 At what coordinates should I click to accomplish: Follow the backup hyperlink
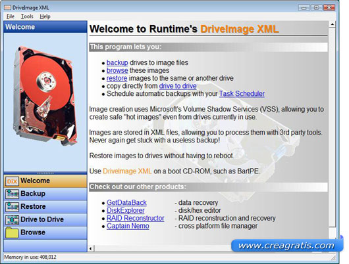(x=117, y=63)
